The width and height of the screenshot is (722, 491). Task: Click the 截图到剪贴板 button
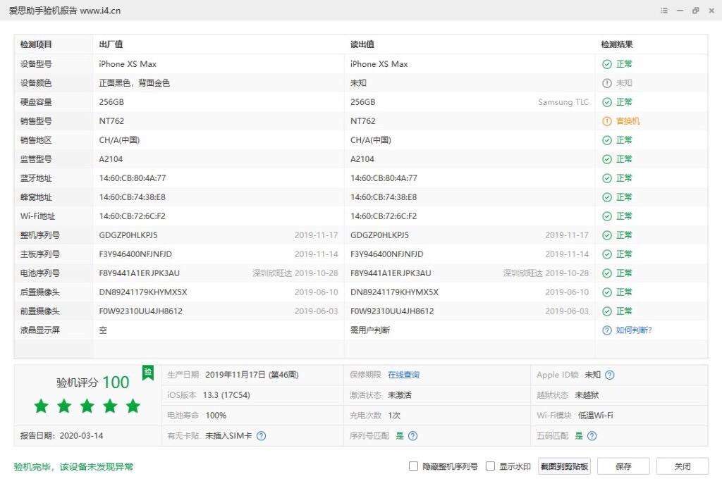click(x=564, y=466)
